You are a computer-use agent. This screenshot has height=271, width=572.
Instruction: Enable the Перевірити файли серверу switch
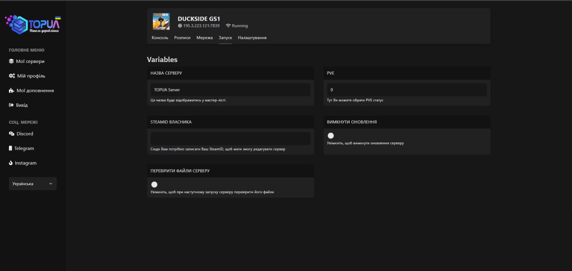(154, 184)
